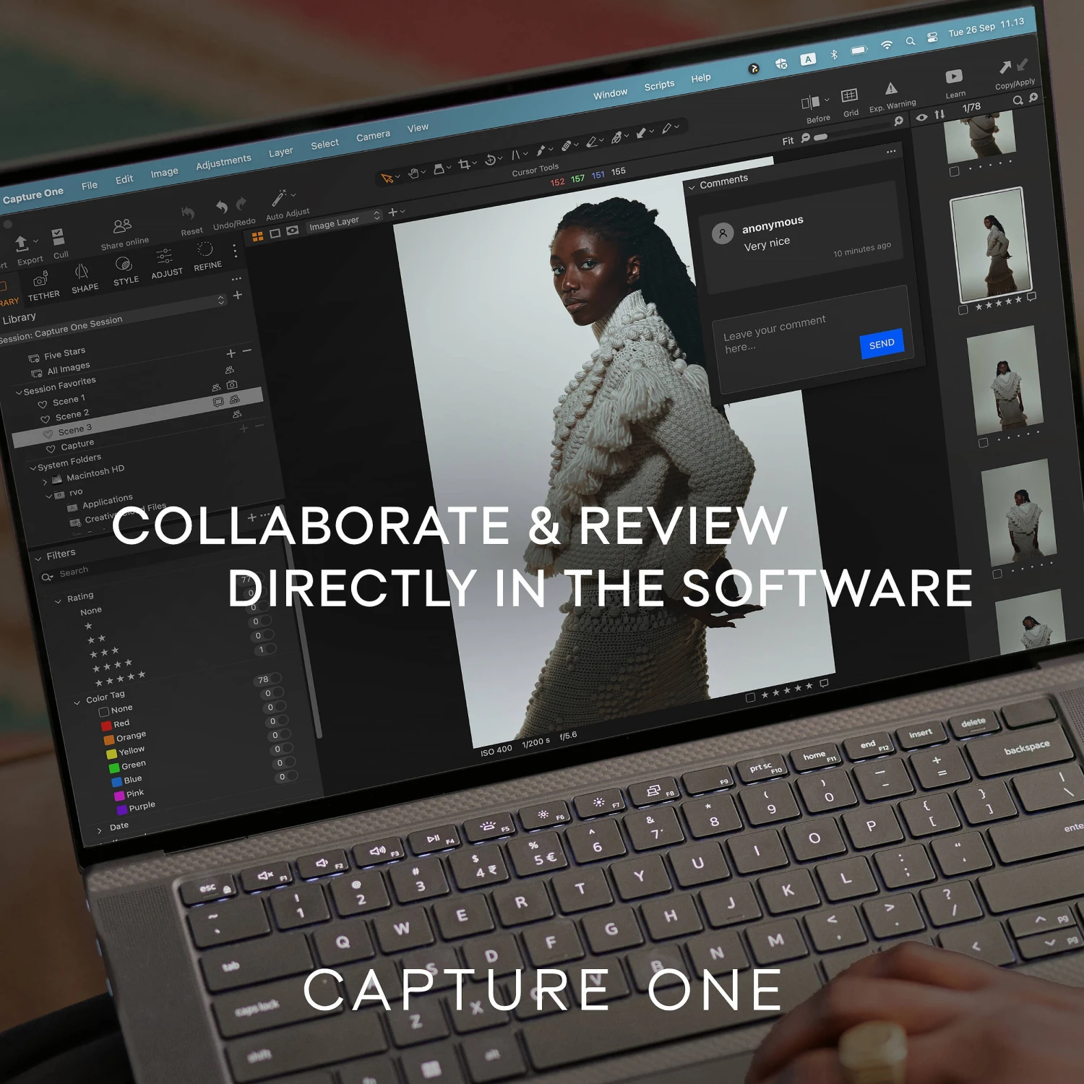Open the Camera menu
This screenshot has width=1084, height=1084.
click(x=373, y=136)
